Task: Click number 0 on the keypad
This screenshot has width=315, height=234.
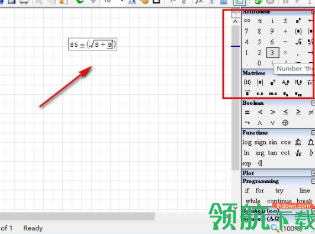Action: click(x=259, y=63)
